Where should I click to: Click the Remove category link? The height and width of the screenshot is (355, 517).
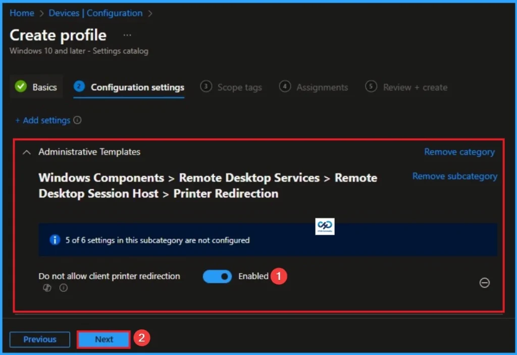pos(459,151)
